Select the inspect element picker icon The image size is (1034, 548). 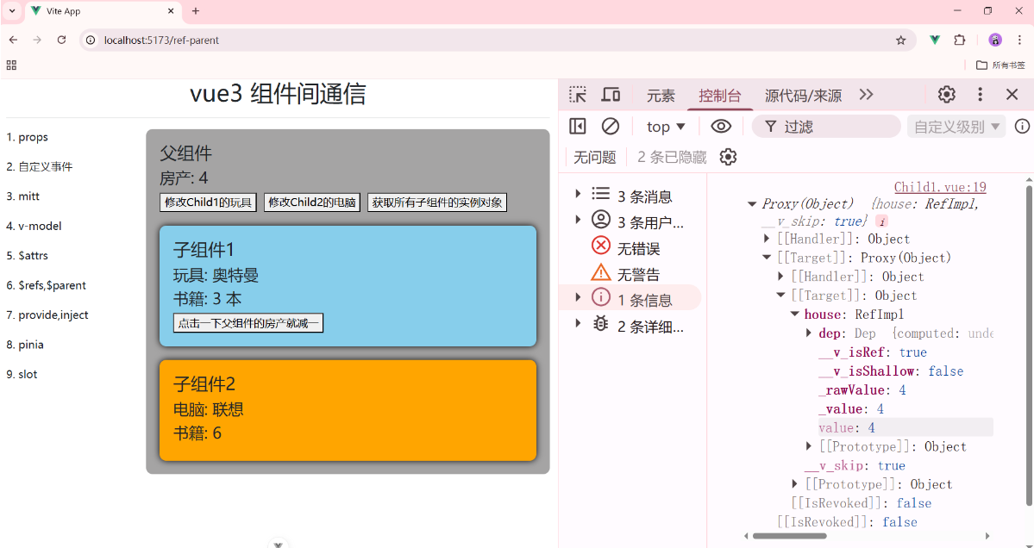[578, 94]
